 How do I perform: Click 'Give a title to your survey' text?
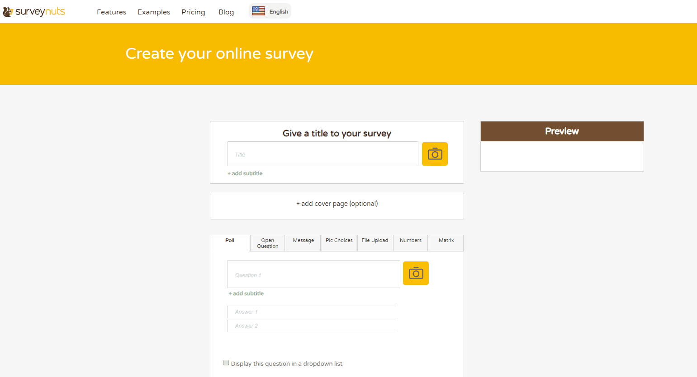pyautogui.click(x=337, y=133)
